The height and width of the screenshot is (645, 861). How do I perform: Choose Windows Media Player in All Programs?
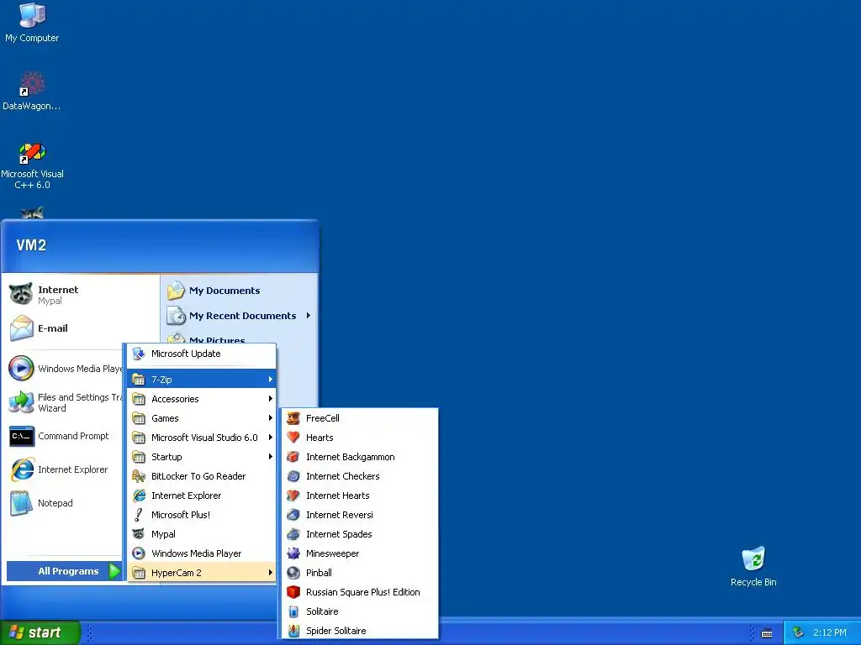click(x=202, y=553)
